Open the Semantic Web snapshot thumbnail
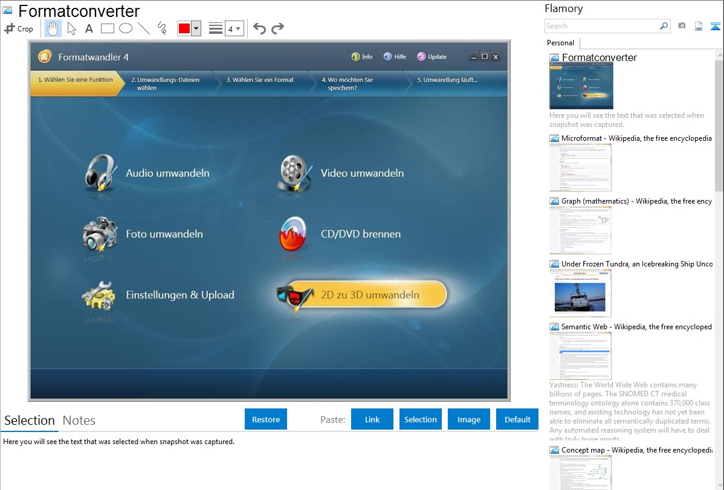 (580, 355)
